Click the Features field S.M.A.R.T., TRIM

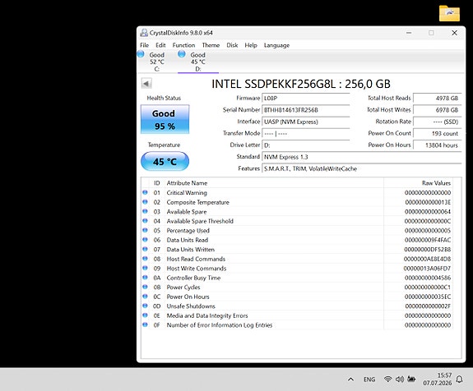click(362, 168)
